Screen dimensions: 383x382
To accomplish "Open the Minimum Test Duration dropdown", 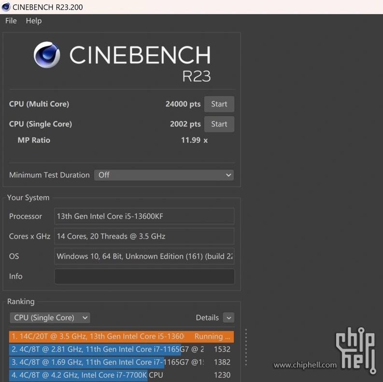I will tap(164, 175).
